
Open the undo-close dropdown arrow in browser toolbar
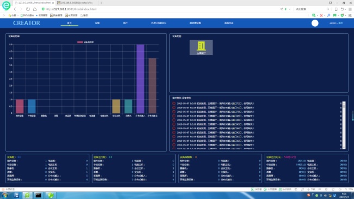(346, 9)
